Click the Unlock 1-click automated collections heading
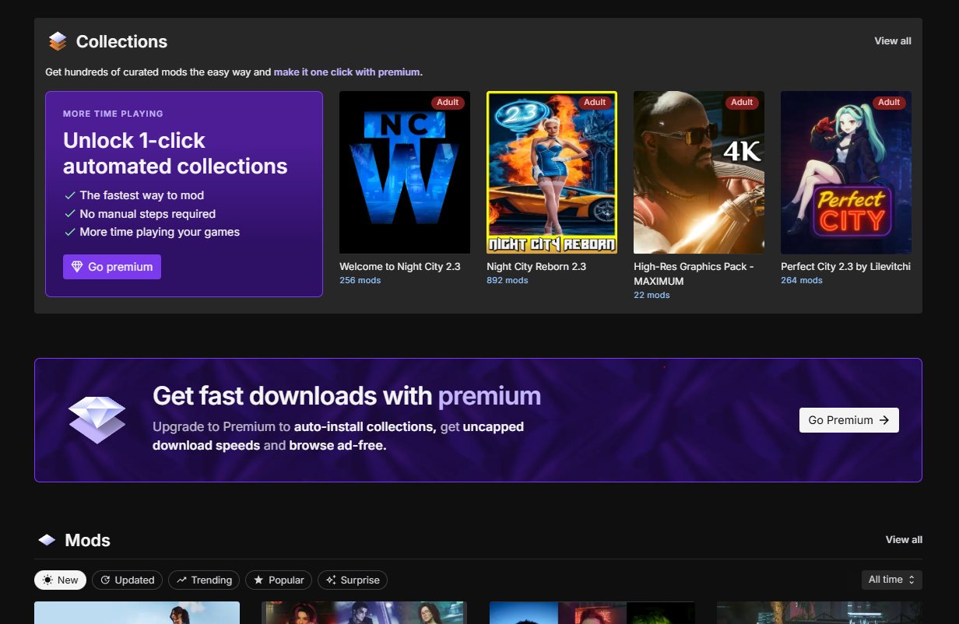Viewport: 959px width, 624px height. [175, 153]
